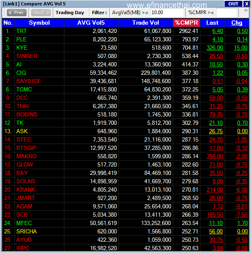Select the BTSGIF symbol
This screenshot has width=251, height=253.
(x=26, y=148)
